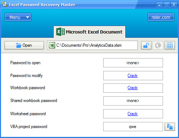Crack the Worksheet password

pyautogui.click(x=132, y=114)
